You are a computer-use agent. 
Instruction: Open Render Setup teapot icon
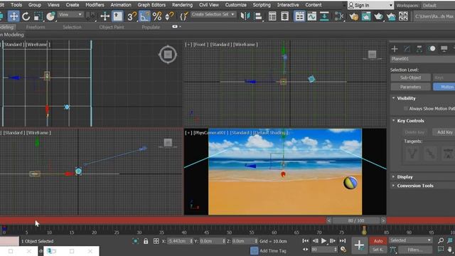tap(353, 16)
